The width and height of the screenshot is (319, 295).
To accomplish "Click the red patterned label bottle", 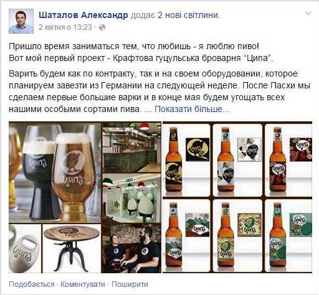I will coord(278,159).
